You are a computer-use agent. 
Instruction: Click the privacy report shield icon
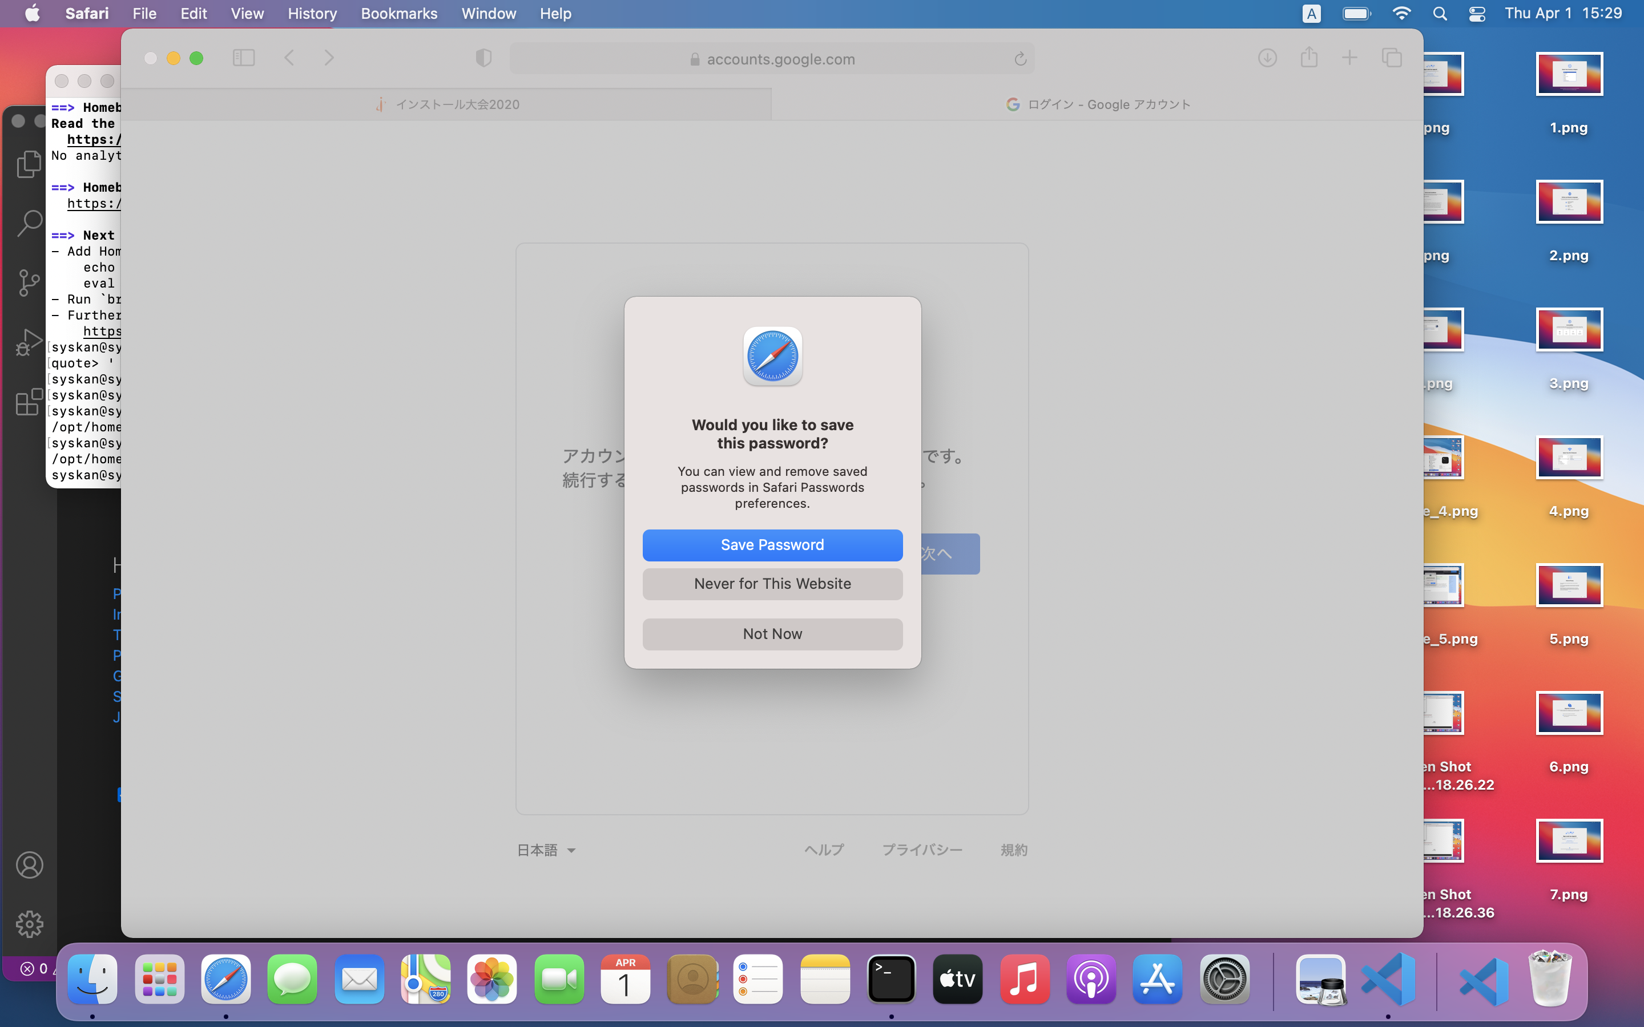(x=483, y=58)
